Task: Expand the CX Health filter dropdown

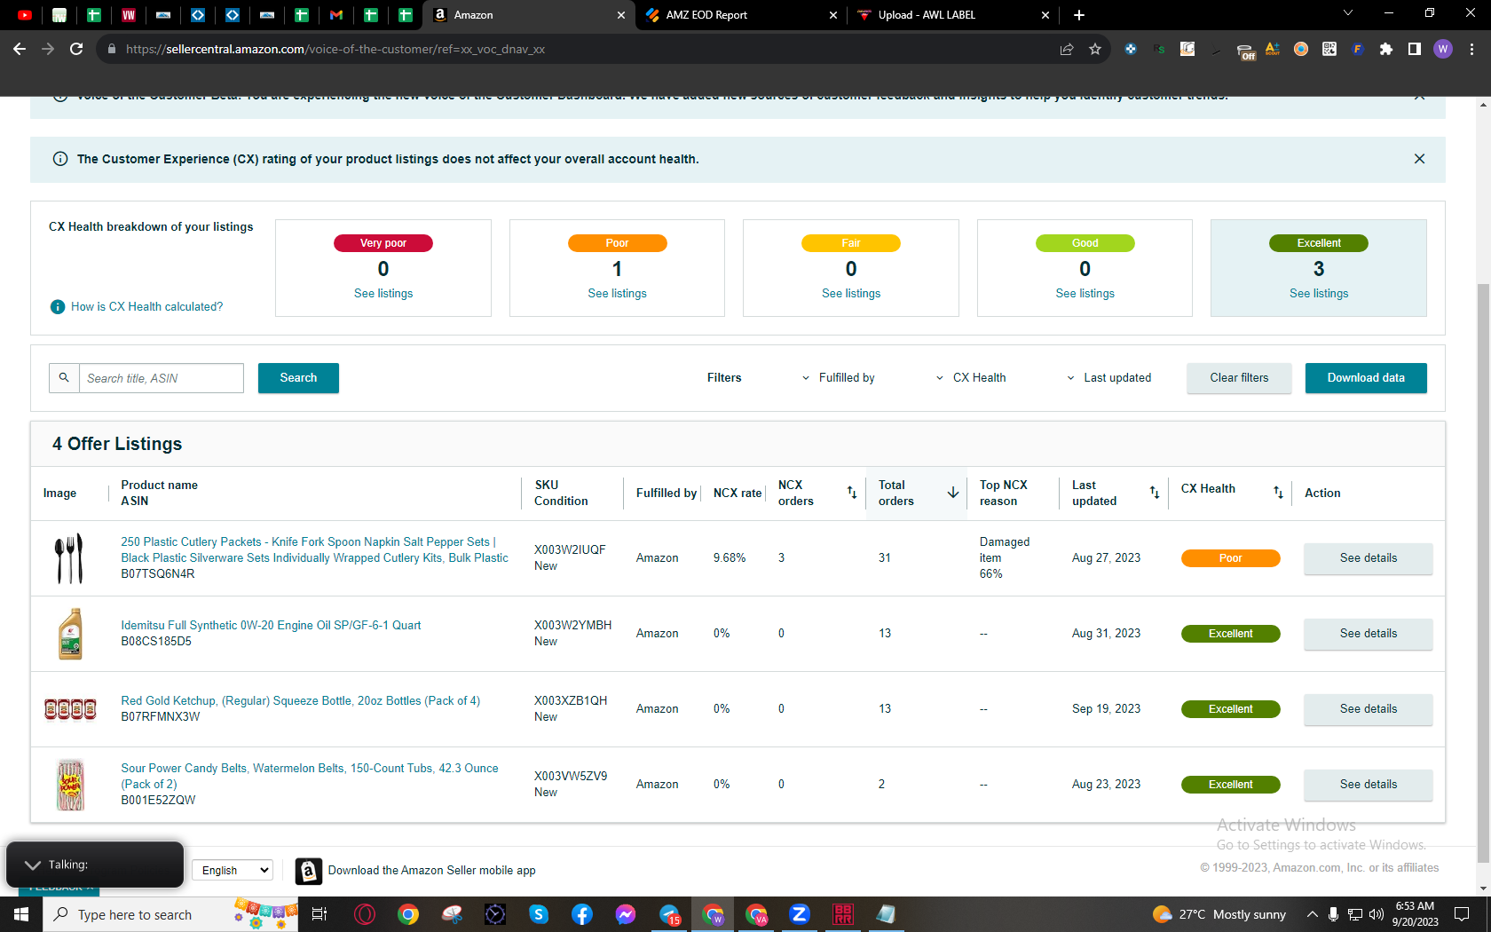Action: (971, 378)
